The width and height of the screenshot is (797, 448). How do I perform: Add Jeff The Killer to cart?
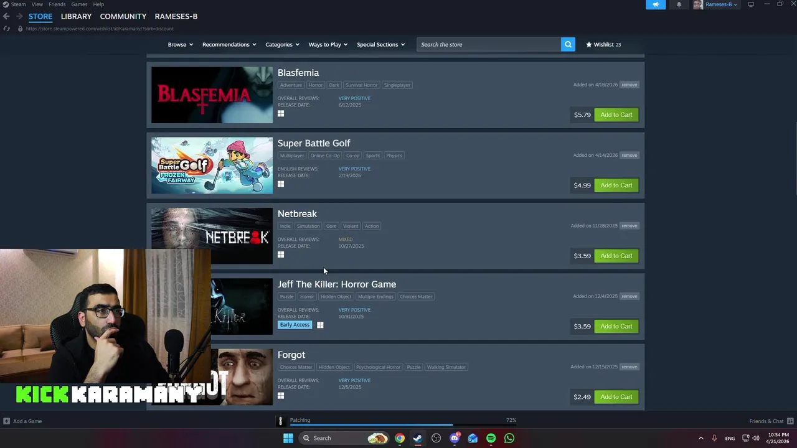click(616, 326)
